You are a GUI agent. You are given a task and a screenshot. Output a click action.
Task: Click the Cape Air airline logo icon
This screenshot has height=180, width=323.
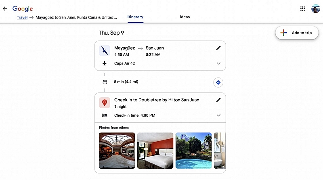(105, 51)
